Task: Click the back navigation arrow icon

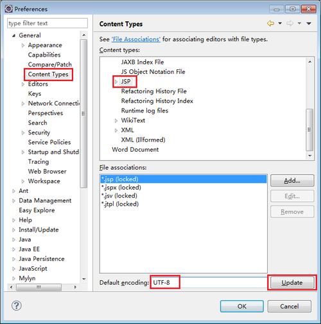Action: 271,23
